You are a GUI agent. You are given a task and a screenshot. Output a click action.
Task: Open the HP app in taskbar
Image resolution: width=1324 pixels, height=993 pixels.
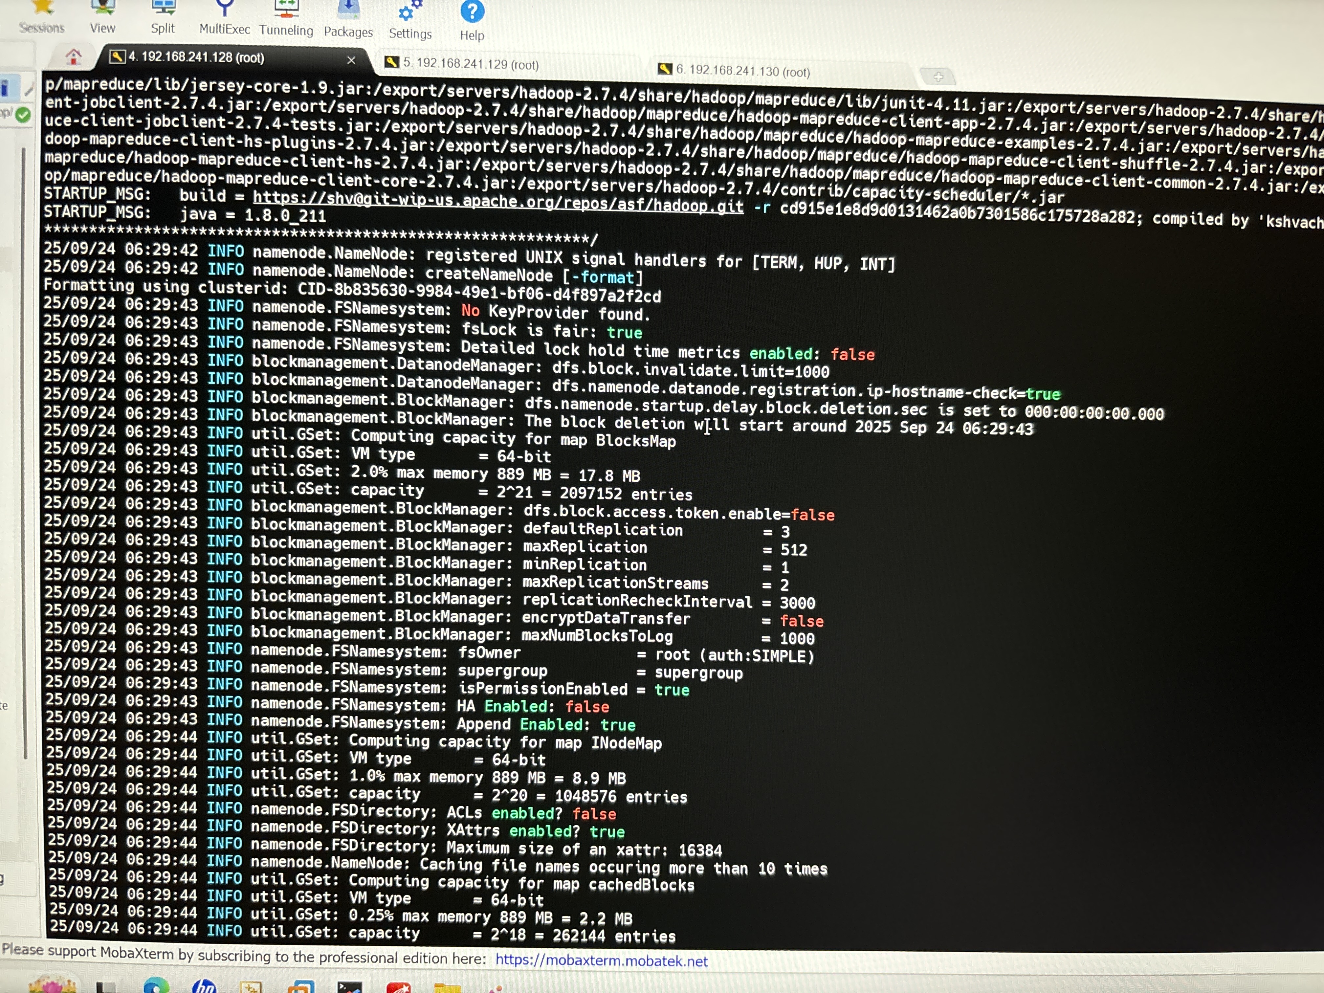point(204,986)
